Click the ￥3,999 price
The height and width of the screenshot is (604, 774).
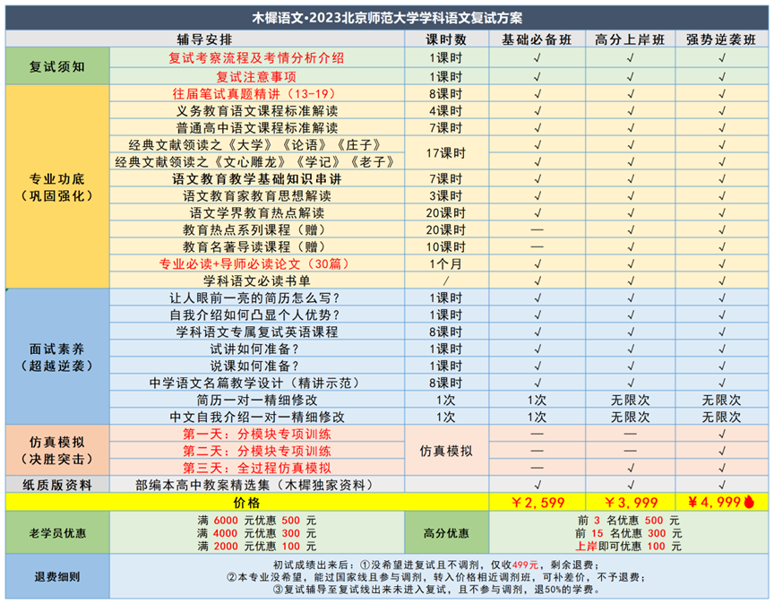(631, 502)
